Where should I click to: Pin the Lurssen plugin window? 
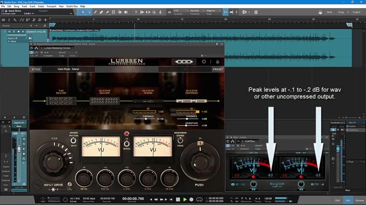(217, 44)
